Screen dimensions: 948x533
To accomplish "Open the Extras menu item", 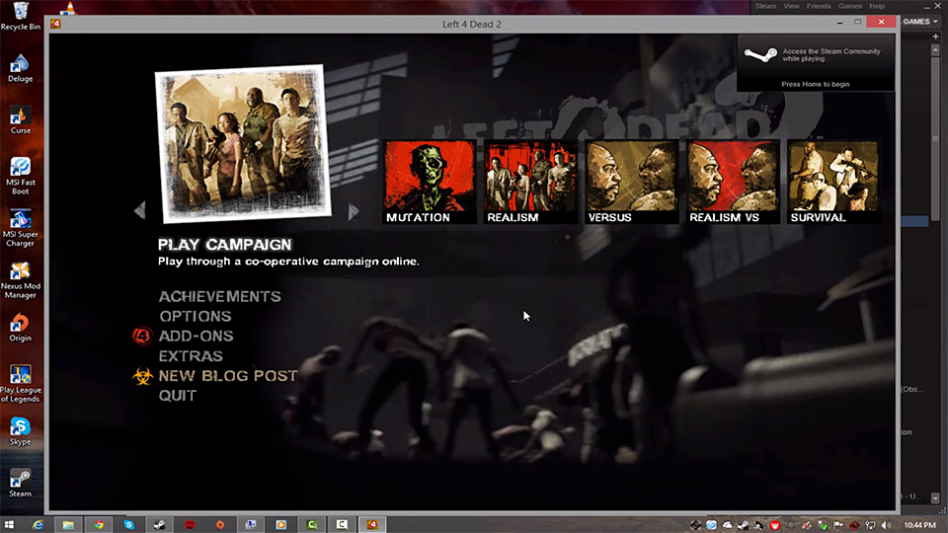I will click(191, 356).
